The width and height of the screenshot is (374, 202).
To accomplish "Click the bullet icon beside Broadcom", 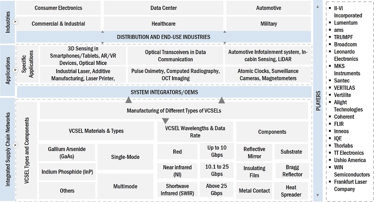I will (x=330, y=44).
